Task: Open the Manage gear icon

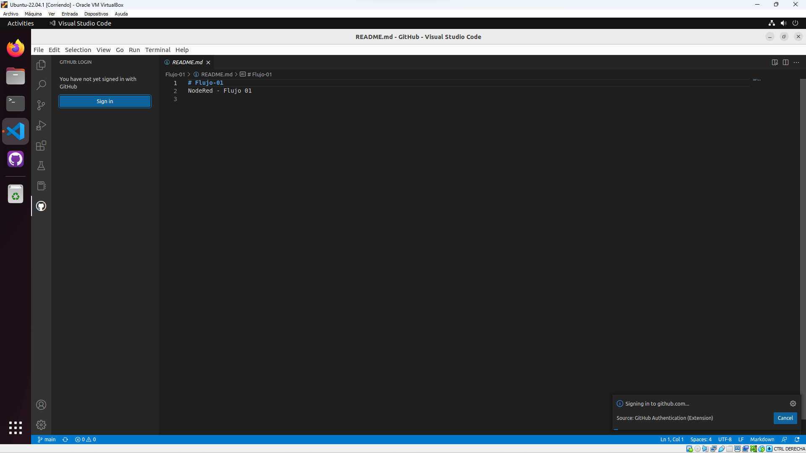Action: point(41,425)
